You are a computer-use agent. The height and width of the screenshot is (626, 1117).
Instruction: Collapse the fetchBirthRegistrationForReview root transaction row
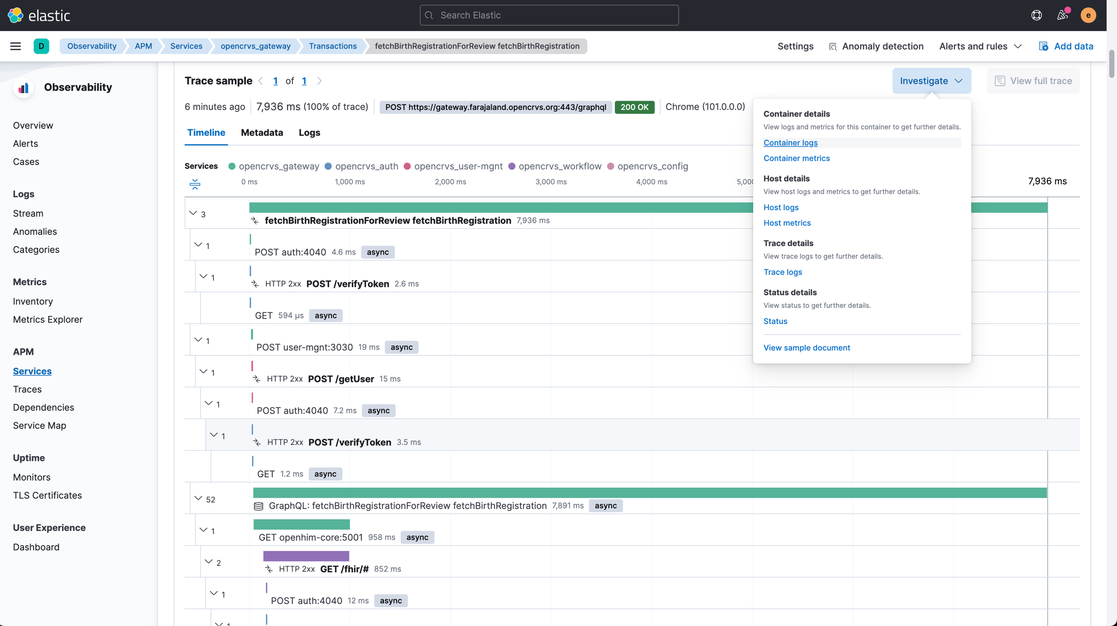pyautogui.click(x=193, y=213)
